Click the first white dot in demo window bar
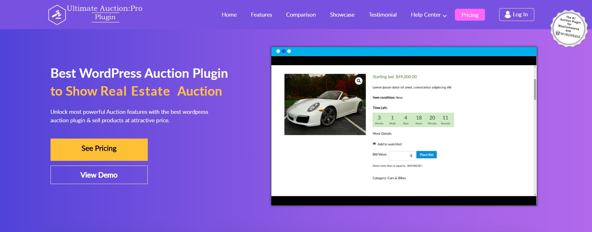The width and height of the screenshot is (592, 232). (x=278, y=51)
